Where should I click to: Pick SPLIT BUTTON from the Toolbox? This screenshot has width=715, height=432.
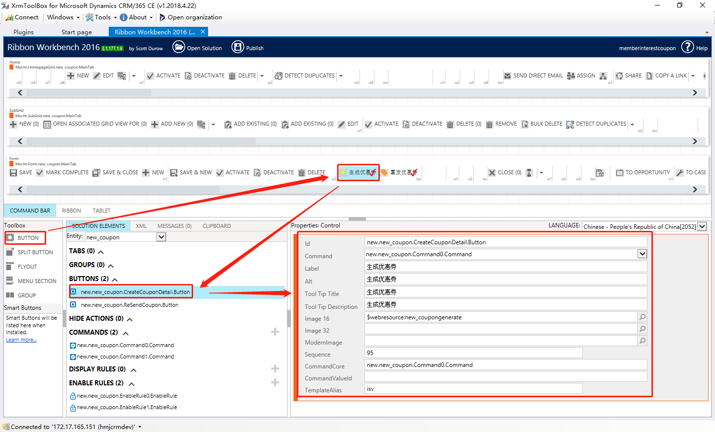click(x=29, y=252)
